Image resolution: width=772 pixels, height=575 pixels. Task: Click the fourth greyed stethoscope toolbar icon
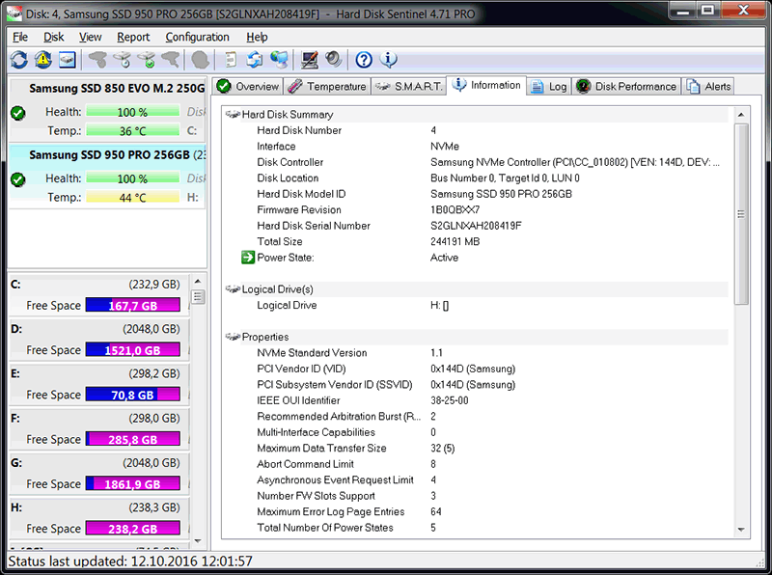point(171,60)
